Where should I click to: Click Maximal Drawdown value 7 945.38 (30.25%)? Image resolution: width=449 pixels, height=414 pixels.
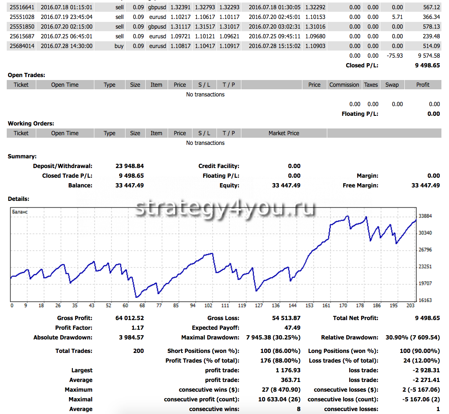[x=270, y=337]
